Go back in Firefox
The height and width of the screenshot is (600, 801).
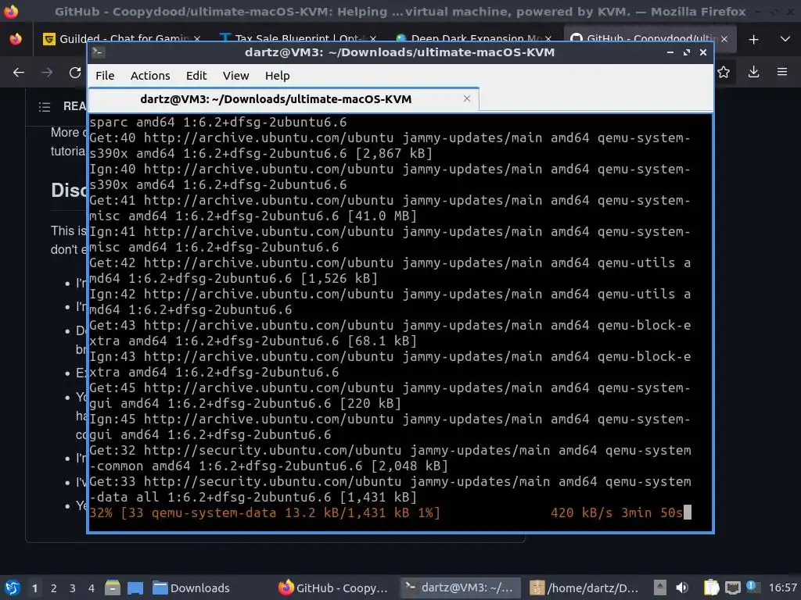pos(19,73)
